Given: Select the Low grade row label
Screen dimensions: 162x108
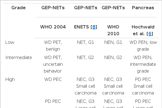Looking at the screenshot, I should pos(10,42).
